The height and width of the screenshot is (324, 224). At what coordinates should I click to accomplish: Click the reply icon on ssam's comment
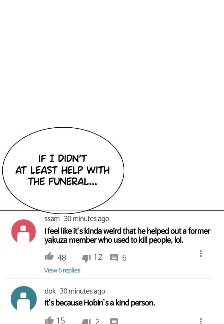pos(114,258)
